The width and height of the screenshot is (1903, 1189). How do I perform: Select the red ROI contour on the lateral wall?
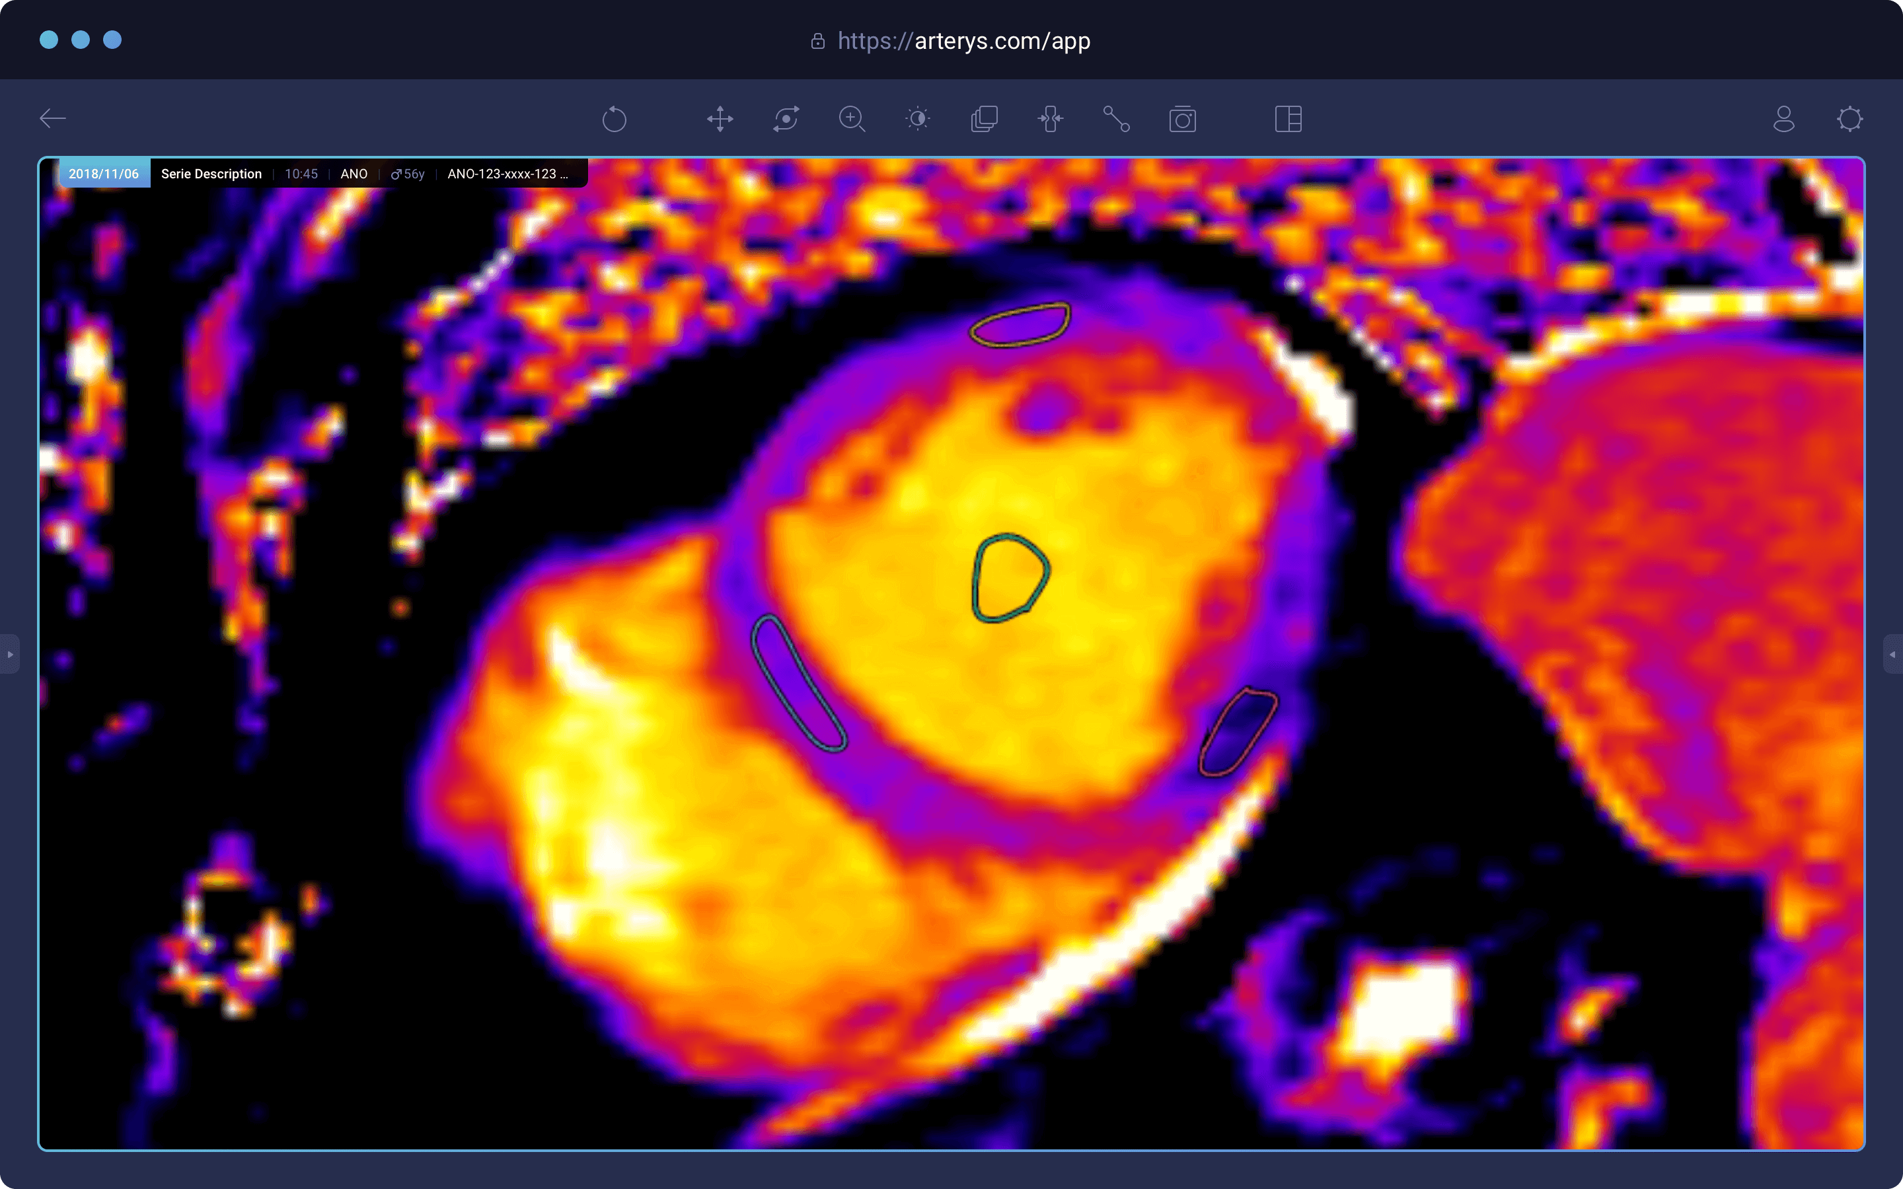coord(1238,731)
